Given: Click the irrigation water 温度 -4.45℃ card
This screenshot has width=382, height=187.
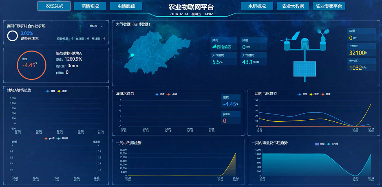Looking at the screenshot, I should point(231,101).
